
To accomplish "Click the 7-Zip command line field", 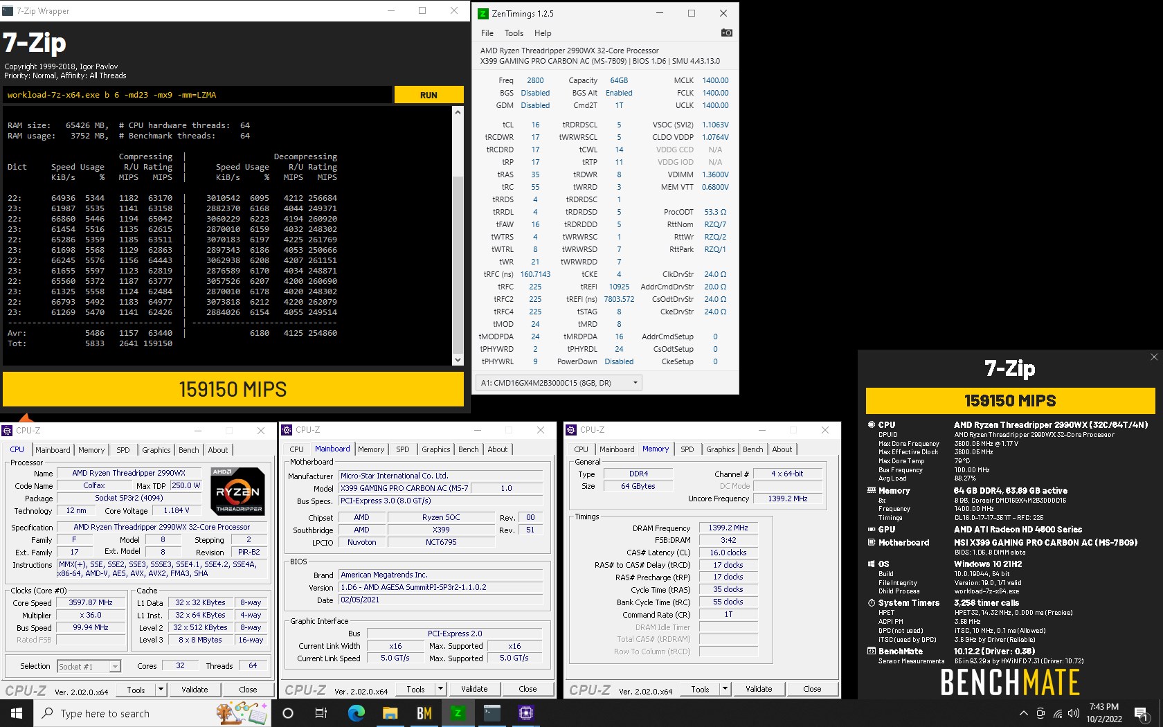I will coord(197,95).
